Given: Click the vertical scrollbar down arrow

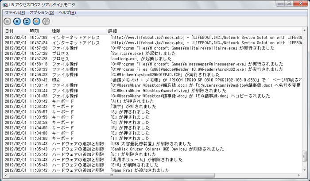Looking at the screenshot, I should click(304, 170).
